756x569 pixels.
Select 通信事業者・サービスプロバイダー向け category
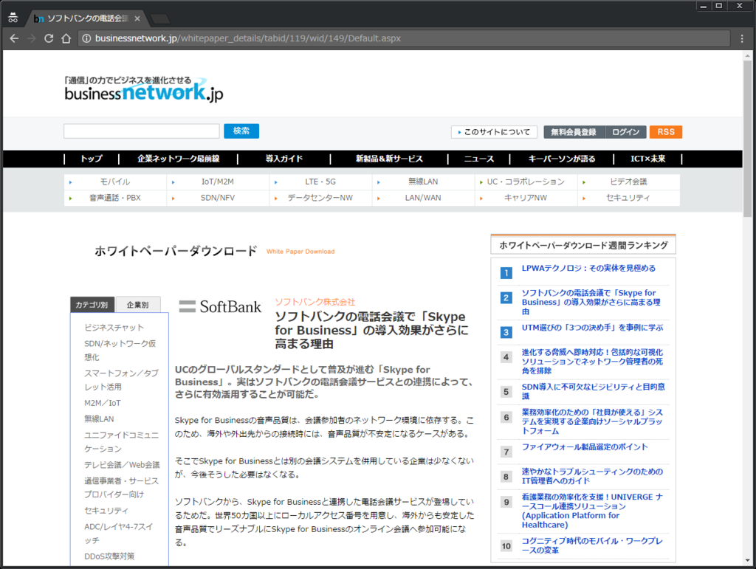click(121, 488)
